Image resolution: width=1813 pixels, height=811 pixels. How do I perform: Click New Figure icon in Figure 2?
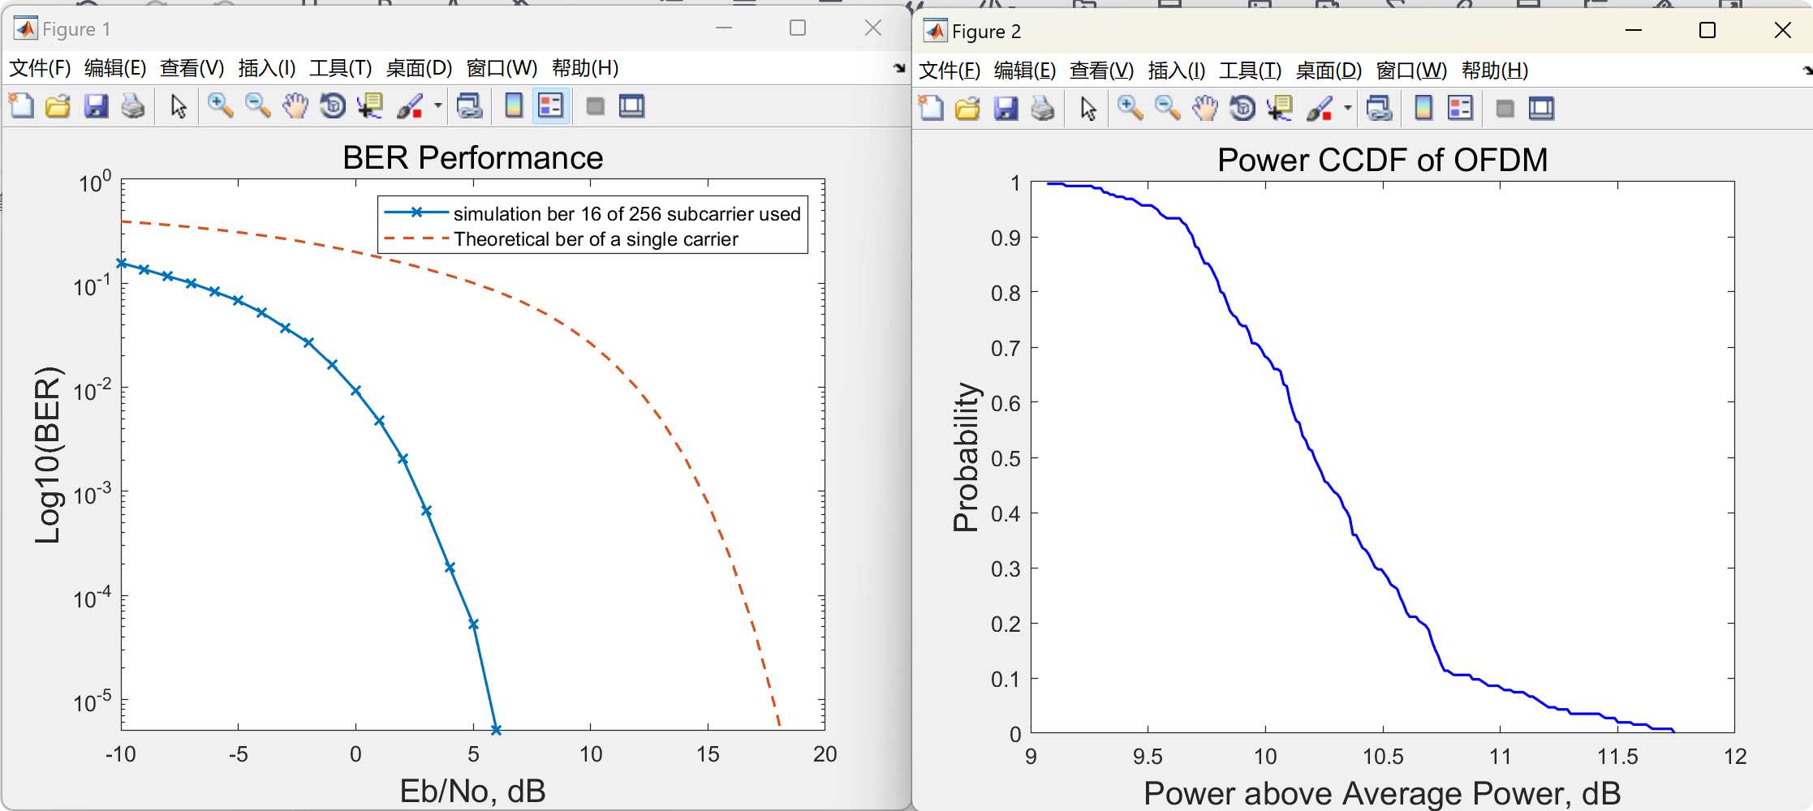tap(931, 109)
